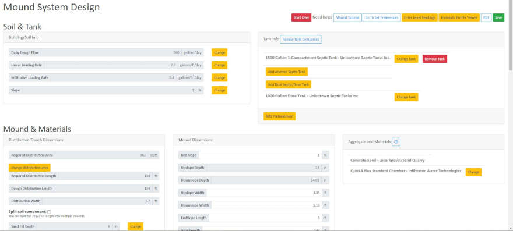Click the Downslope Width input field

point(266,205)
